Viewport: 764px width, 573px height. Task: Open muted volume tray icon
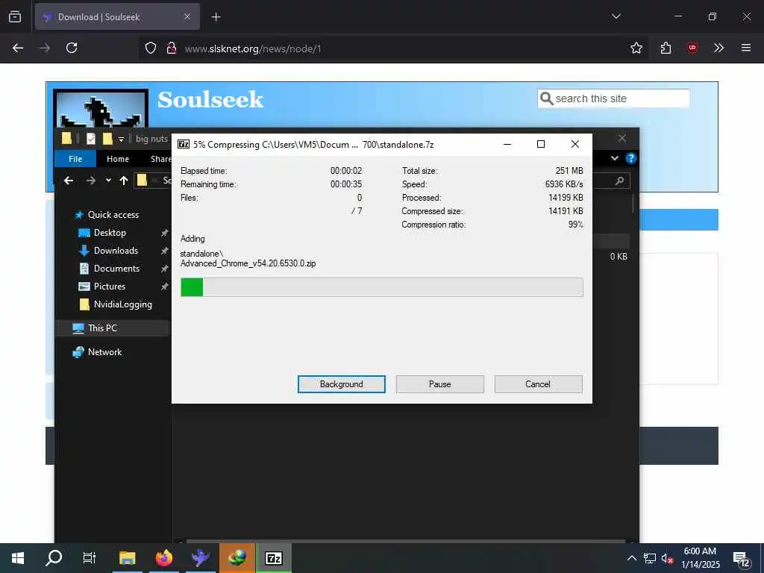pos(667,558)
